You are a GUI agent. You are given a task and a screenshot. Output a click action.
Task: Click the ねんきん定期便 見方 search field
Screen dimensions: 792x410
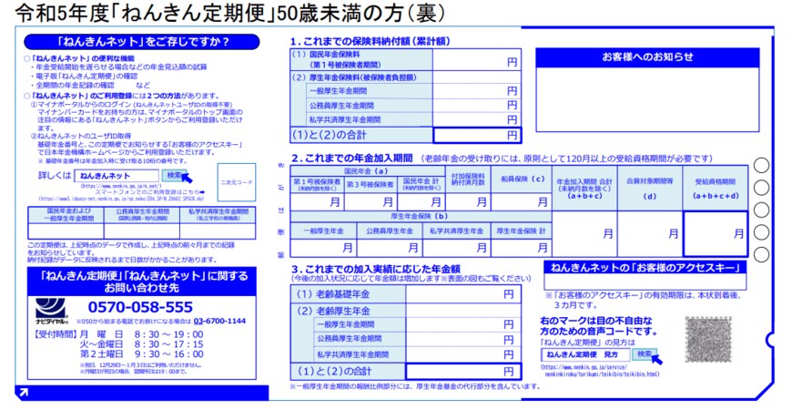582,354
